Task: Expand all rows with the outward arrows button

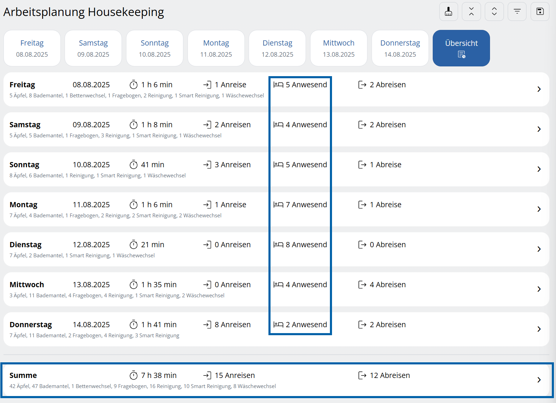Action: pos(494,11)
